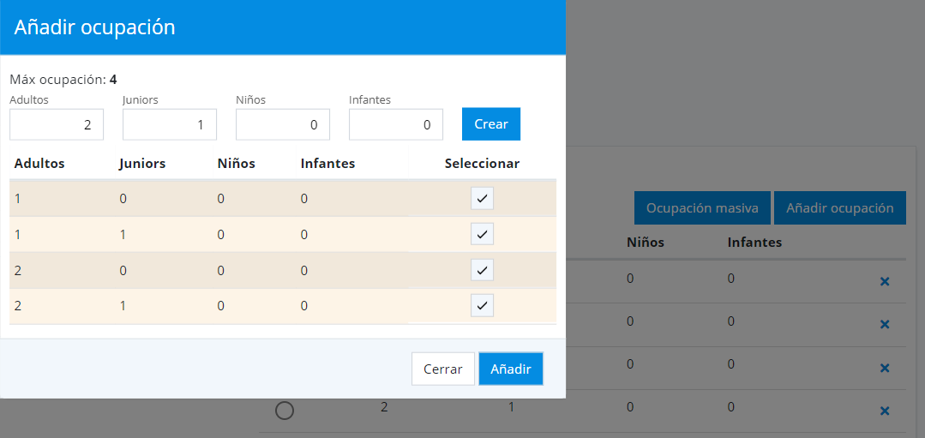This screenshot has width=925, height=438.
Task: Click the Seleccionar column header
Action: tap(482, 164)
